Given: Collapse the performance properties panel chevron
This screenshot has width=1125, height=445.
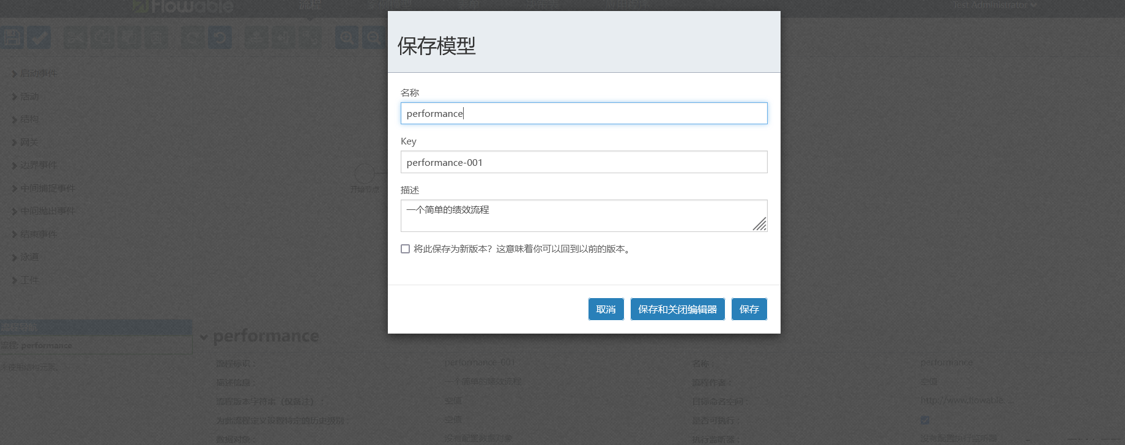Looking at the screenshot, I should (x=204, y=337).
